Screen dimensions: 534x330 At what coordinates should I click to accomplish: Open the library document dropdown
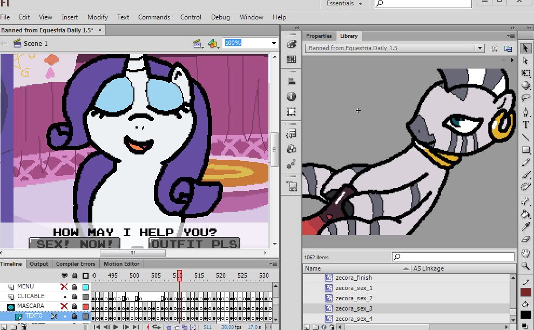(x=479, y=48)
